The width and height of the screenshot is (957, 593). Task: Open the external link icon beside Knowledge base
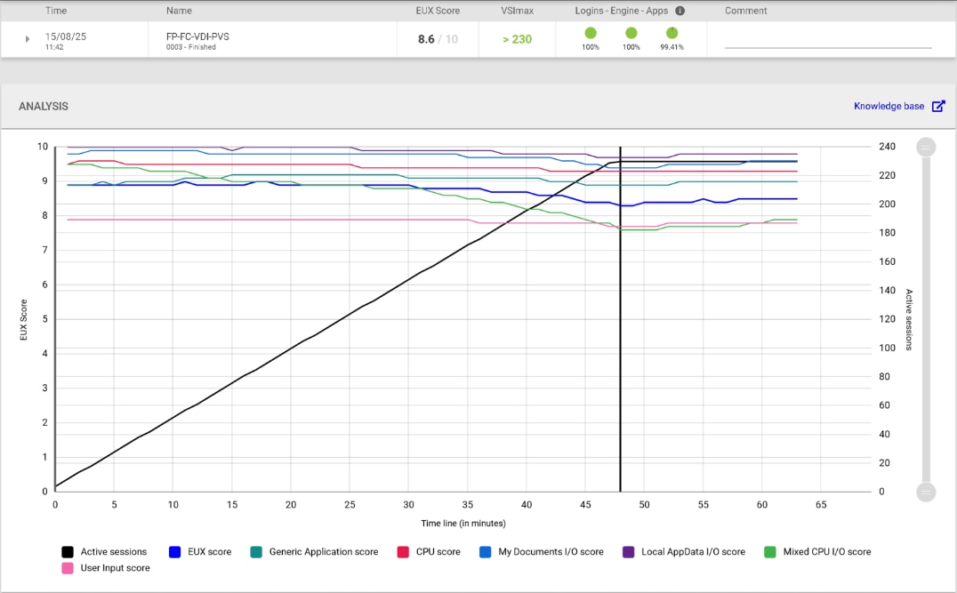tap(938, 106)
